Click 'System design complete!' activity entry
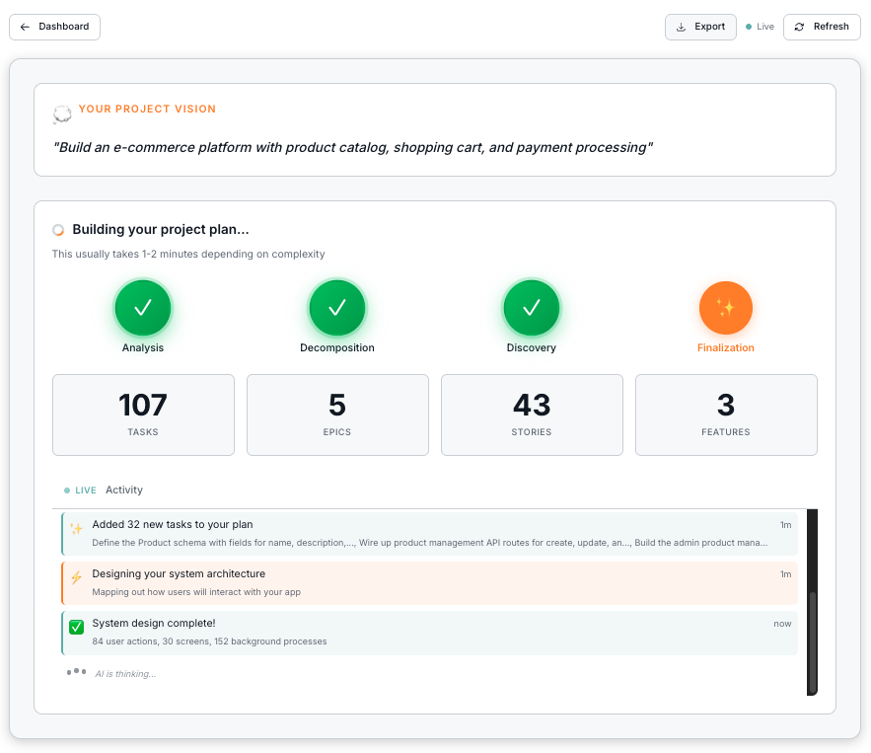 click(429, 633)
